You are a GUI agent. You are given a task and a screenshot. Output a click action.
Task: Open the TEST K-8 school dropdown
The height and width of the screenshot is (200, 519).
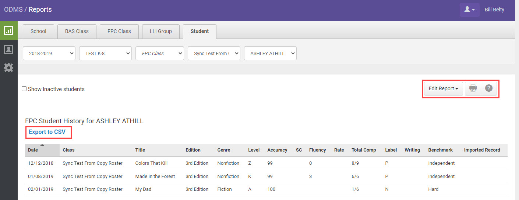105,53
